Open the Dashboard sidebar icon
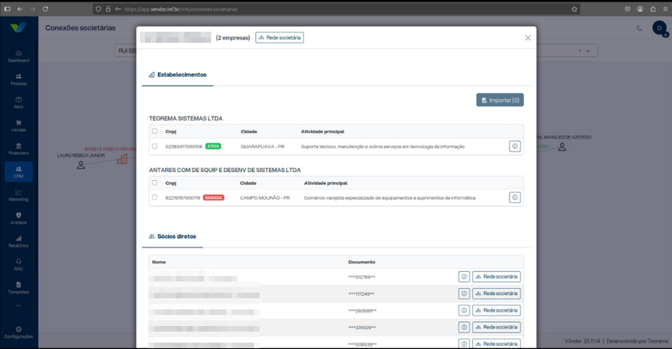Screen dimensions: 672x349 [x=18, y=56]
